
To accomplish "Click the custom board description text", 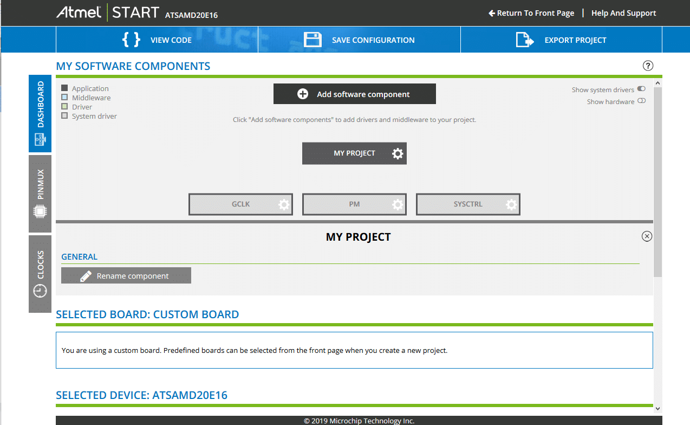I will coord(255,350).
